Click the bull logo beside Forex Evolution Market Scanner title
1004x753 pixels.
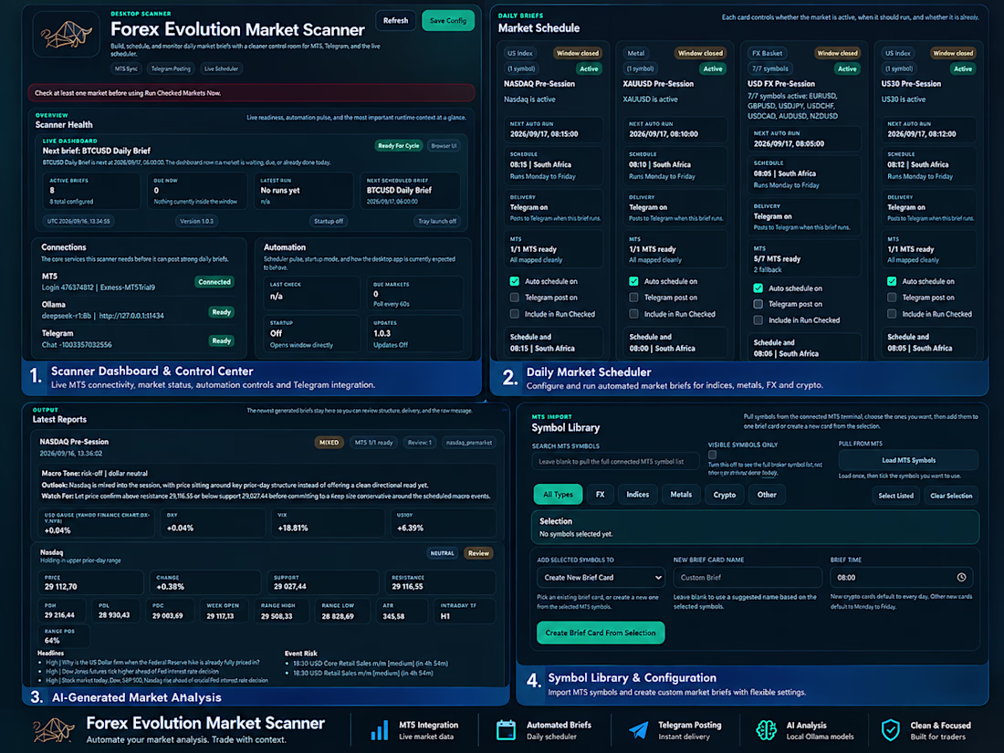pyautogui.click(x=67, y=36)
